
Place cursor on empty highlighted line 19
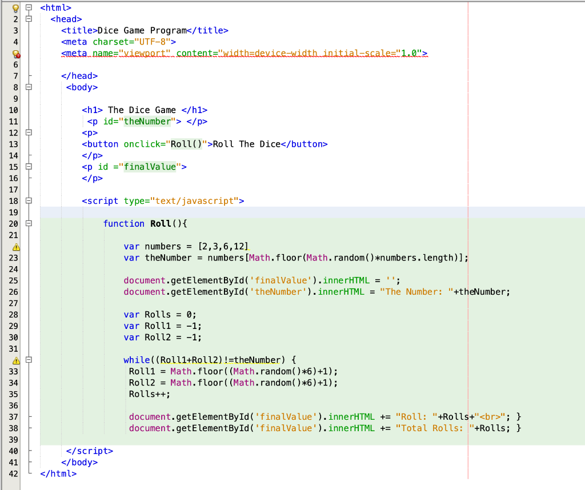[x=312, y=212]
